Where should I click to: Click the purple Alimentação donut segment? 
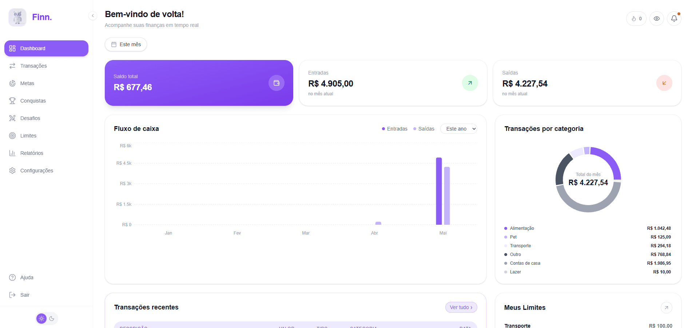611,159
